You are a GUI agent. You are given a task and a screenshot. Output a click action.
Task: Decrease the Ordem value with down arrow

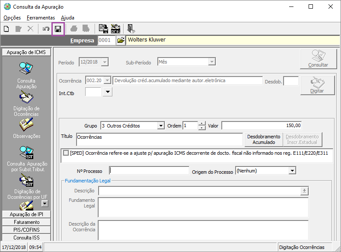click(202, 128)
